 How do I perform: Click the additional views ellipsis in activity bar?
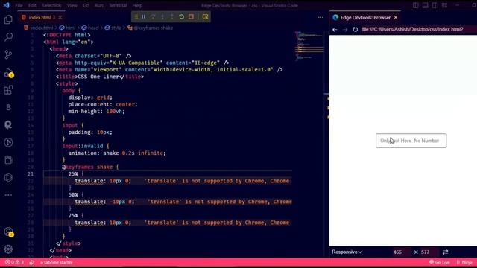[8, 195]
